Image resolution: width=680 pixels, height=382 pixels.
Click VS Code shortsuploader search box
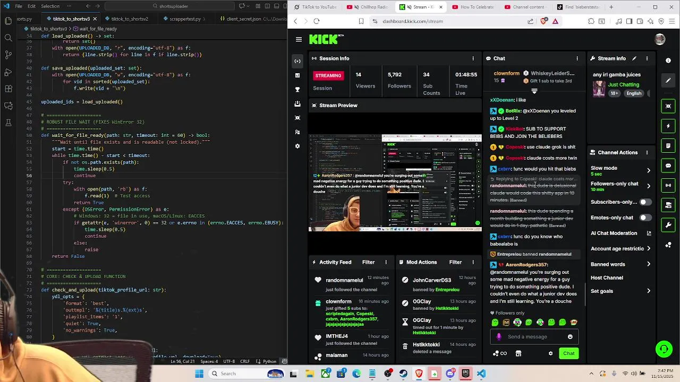click(170, 6)
